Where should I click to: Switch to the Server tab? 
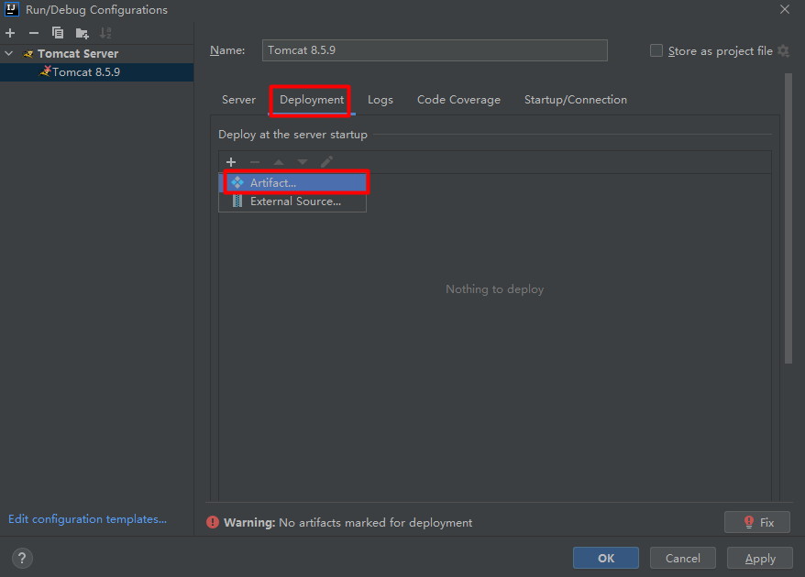pos(238,100)
